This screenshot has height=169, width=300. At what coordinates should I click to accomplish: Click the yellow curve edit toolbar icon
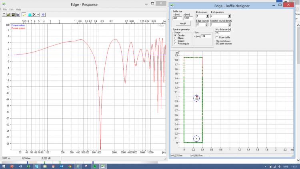point(24,15)
